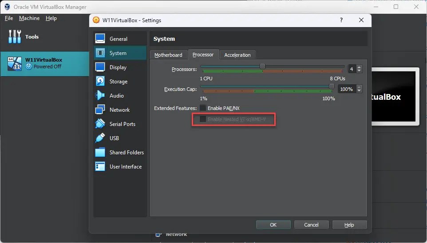Open the Storage disk icon
Viewport: 427px width, 243px height.
click(x=100, y=81)
